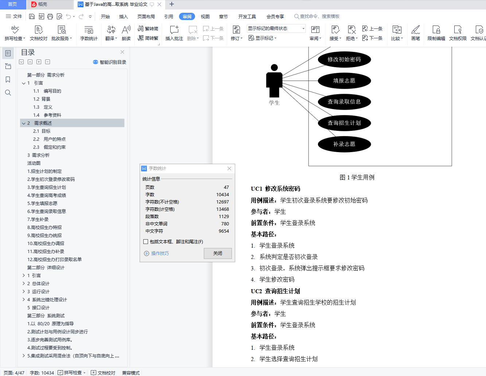Screen dimensions: 486x376
Task: Open 限制编辑 restrict editing
Action: 436,33
